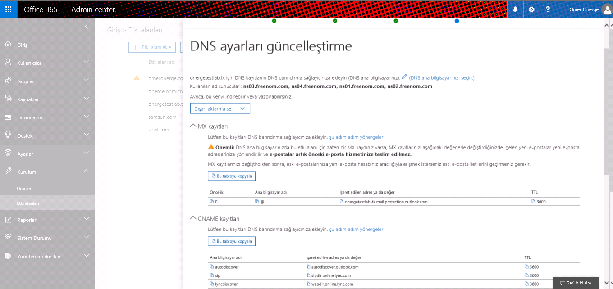Click Bu tabloyu kopyala under MX kayıtları

tap(232, 176)
